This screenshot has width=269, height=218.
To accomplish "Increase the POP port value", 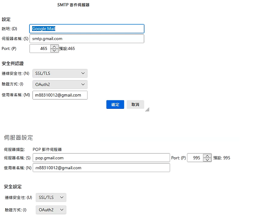I will click(207, 156).
